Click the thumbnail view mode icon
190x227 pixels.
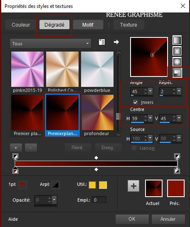point(102,42)
